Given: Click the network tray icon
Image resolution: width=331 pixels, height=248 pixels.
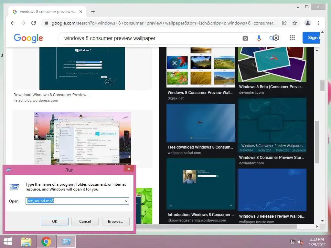Looking at the screenshot, I should [x=293, y=242].
